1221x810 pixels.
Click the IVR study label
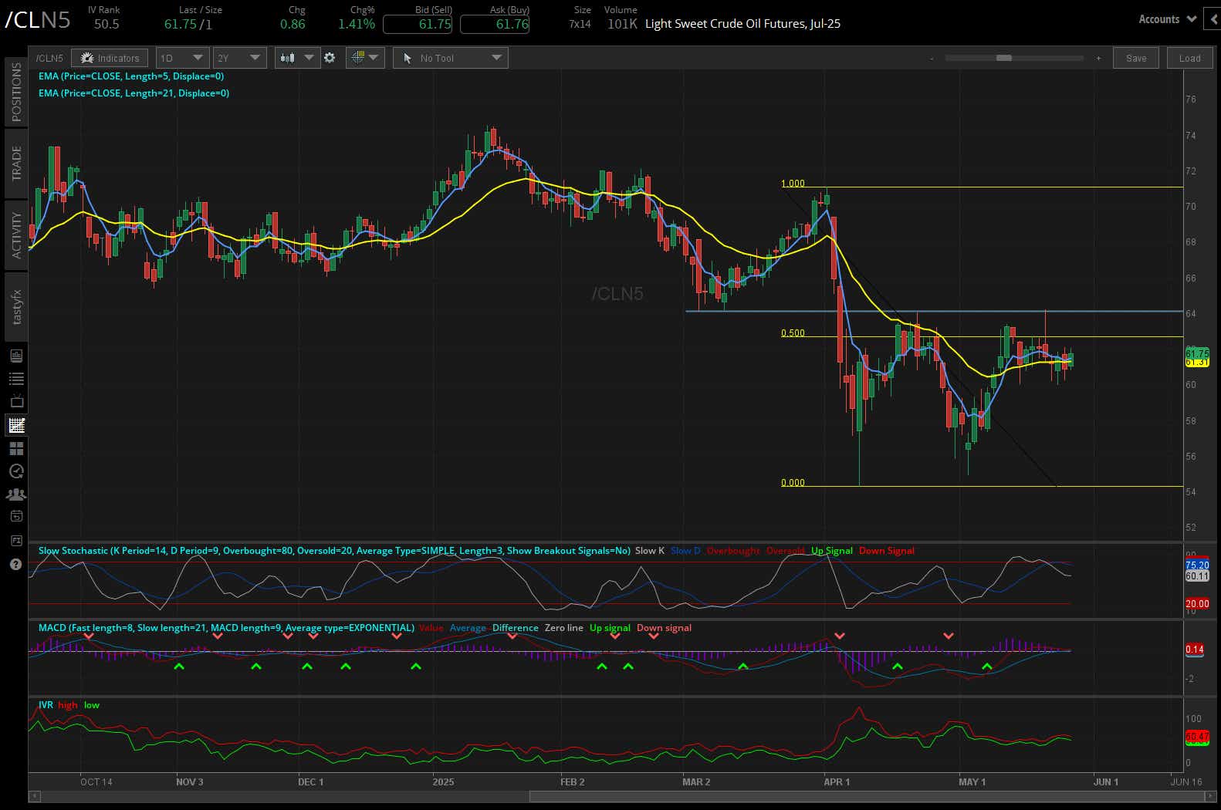coord(46,705)
